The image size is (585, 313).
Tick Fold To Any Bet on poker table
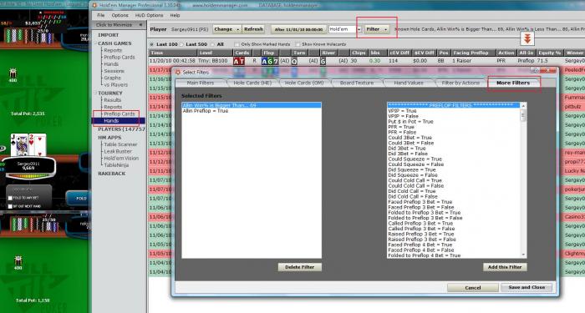(x=10, y=198)
